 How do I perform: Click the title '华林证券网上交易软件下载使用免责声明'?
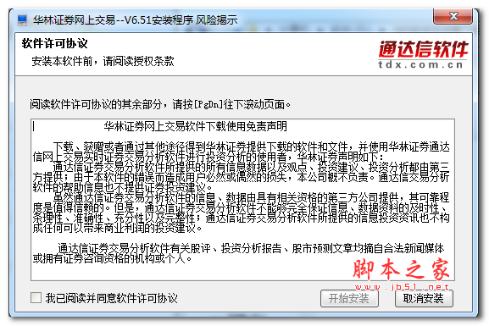[195, 126]
